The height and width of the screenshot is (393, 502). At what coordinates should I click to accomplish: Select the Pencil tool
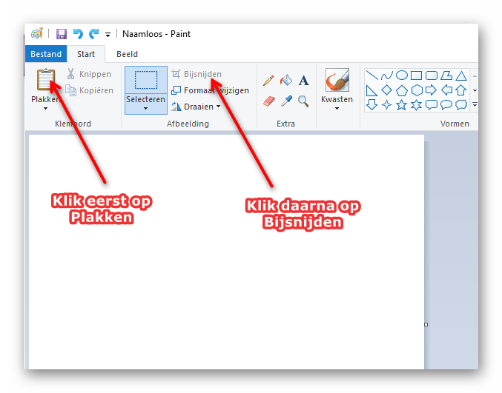268,80
